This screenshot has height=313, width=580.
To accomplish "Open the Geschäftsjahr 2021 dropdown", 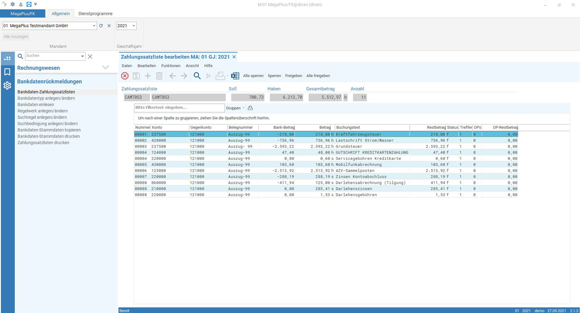I will pyautogui.click(x=134, y=26).
